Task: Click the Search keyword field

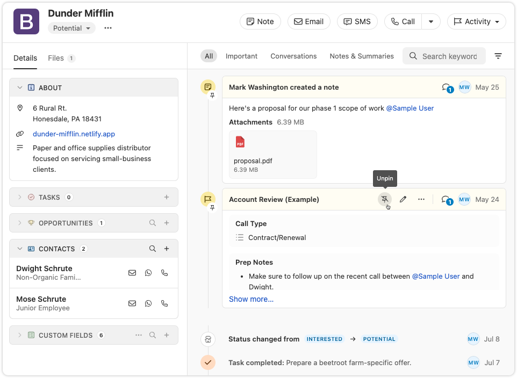Action: (449, 56)
